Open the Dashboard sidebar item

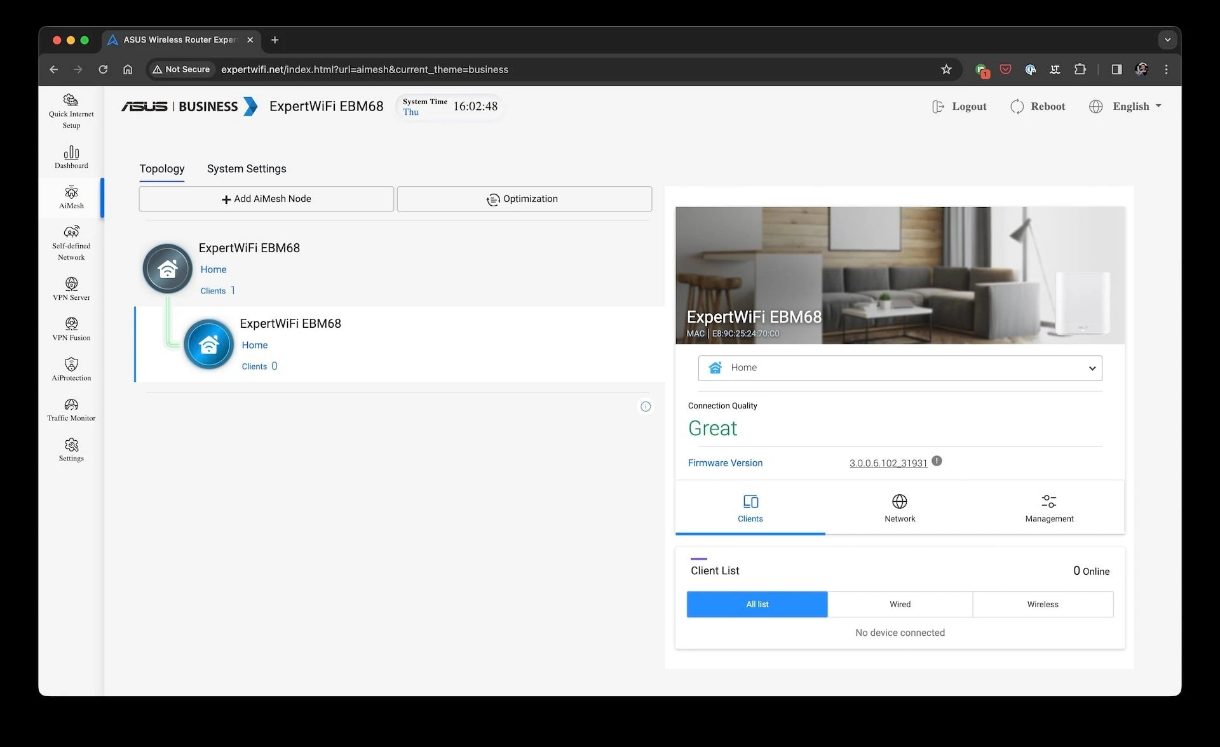[x=71, y=158]
